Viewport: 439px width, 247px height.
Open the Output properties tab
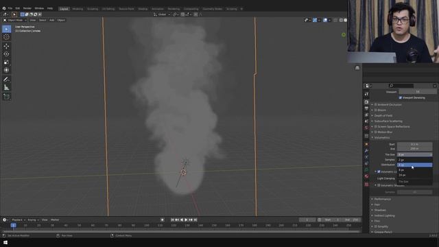point(366,108)
